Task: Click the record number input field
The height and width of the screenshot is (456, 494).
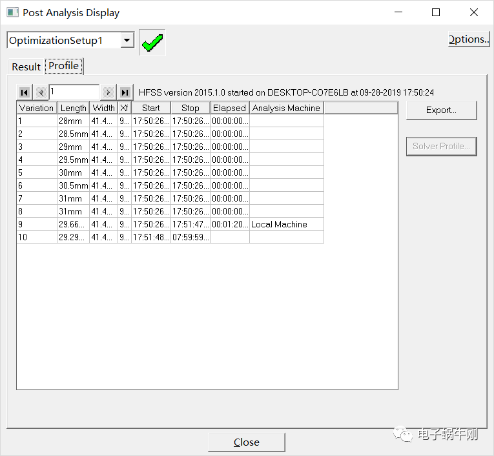Action: (x=74, y=92)
